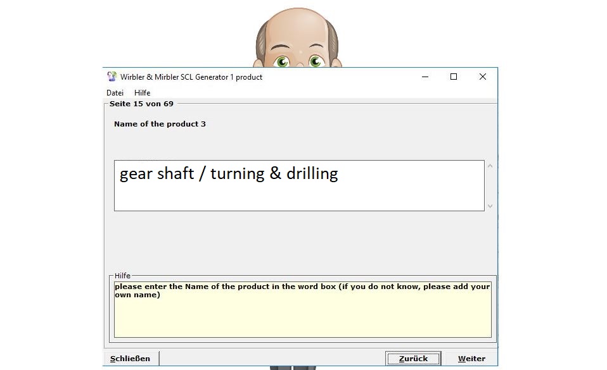Click the text box scroll up arrow

[x=490, y=166]
